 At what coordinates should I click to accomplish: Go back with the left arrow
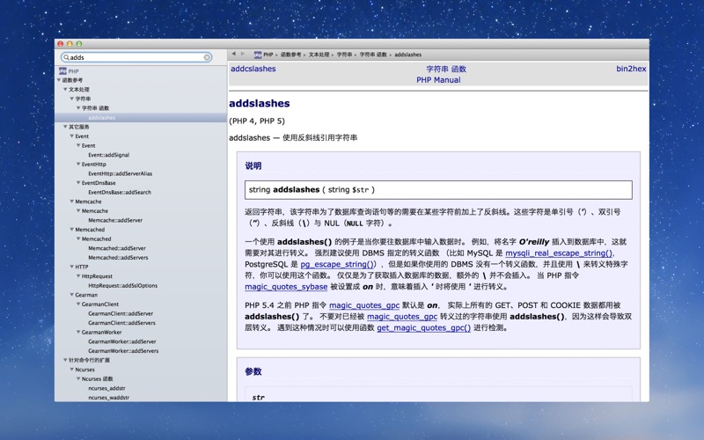(x=233, y=54)
